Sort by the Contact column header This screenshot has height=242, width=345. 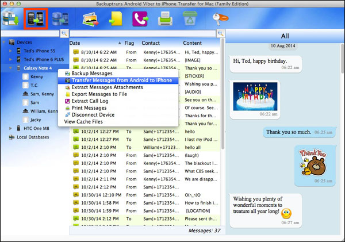(151, 43)
